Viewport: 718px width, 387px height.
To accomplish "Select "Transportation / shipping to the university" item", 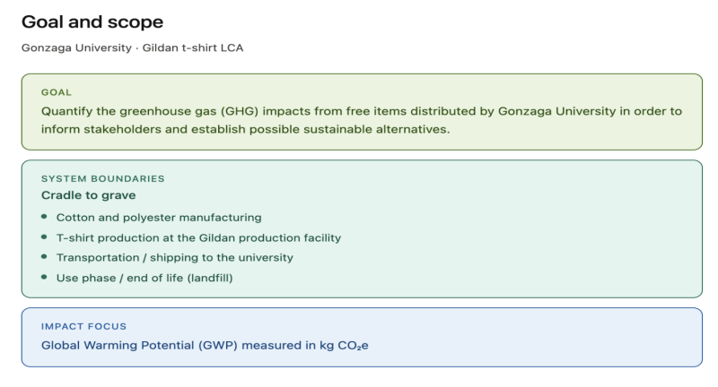I will tap(175, 258).
